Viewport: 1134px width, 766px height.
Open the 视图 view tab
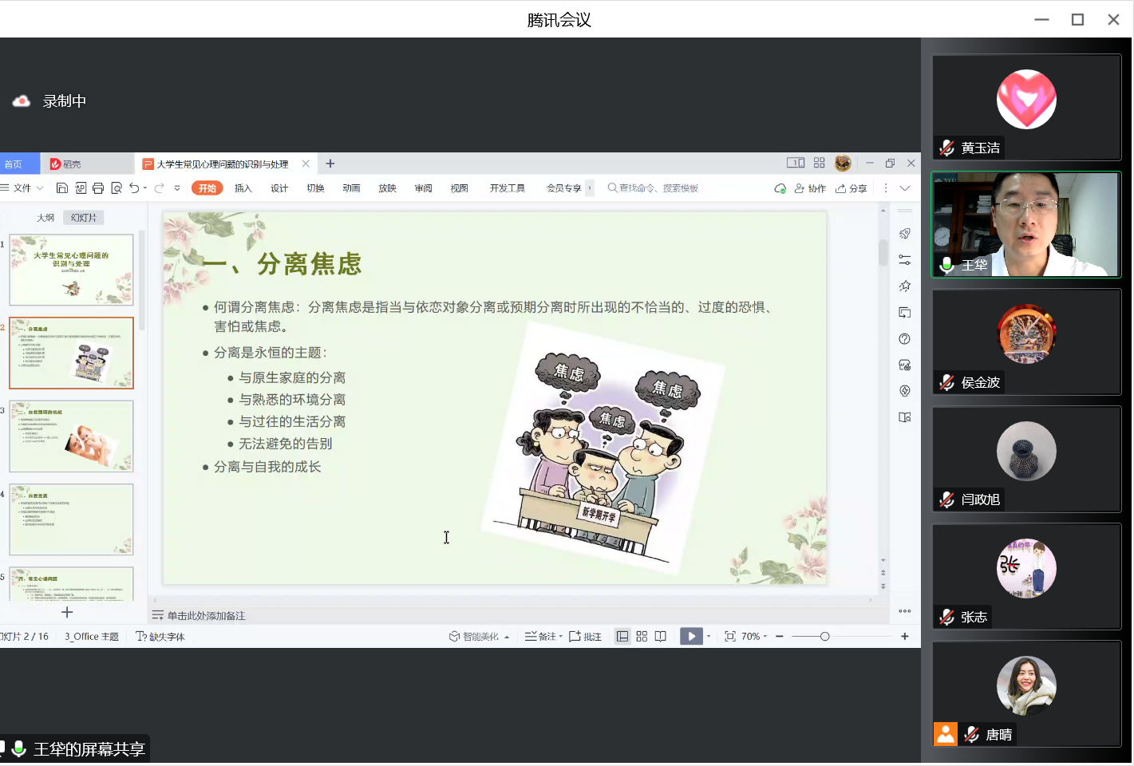[x=459, y=188]
